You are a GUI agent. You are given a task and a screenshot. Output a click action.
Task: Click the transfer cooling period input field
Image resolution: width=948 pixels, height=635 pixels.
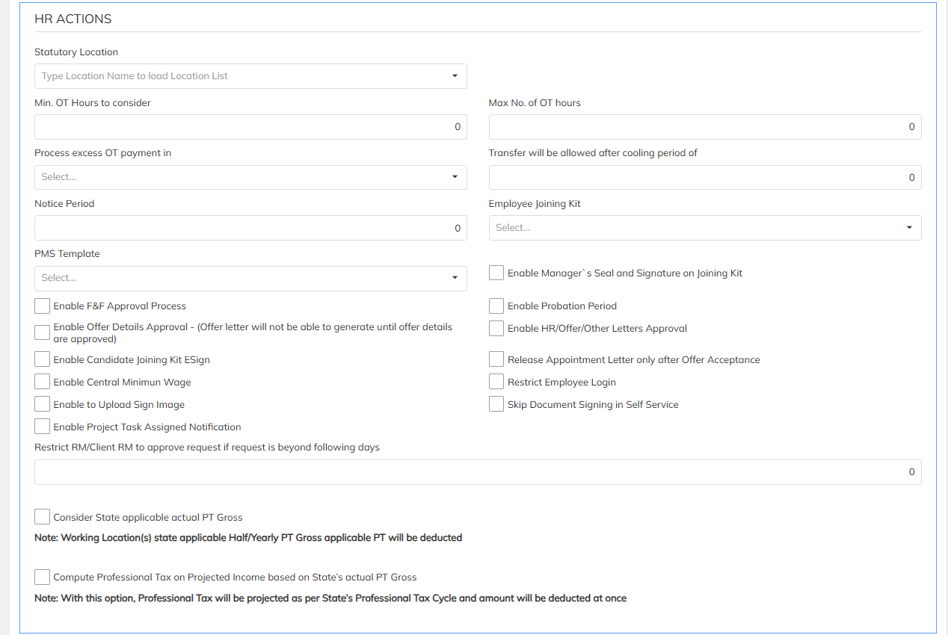704,177
